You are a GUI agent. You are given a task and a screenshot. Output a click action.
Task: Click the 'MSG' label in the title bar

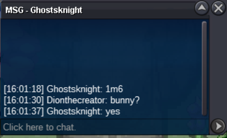point(14,10)
